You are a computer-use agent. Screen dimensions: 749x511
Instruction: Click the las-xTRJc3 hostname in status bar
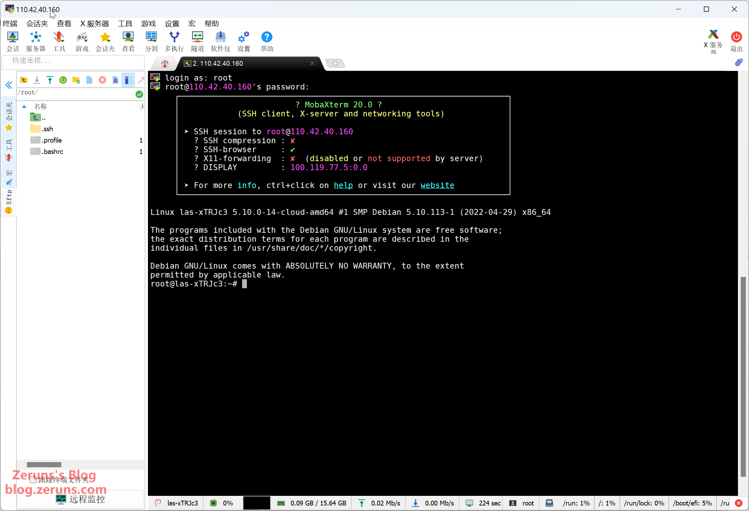182,503
